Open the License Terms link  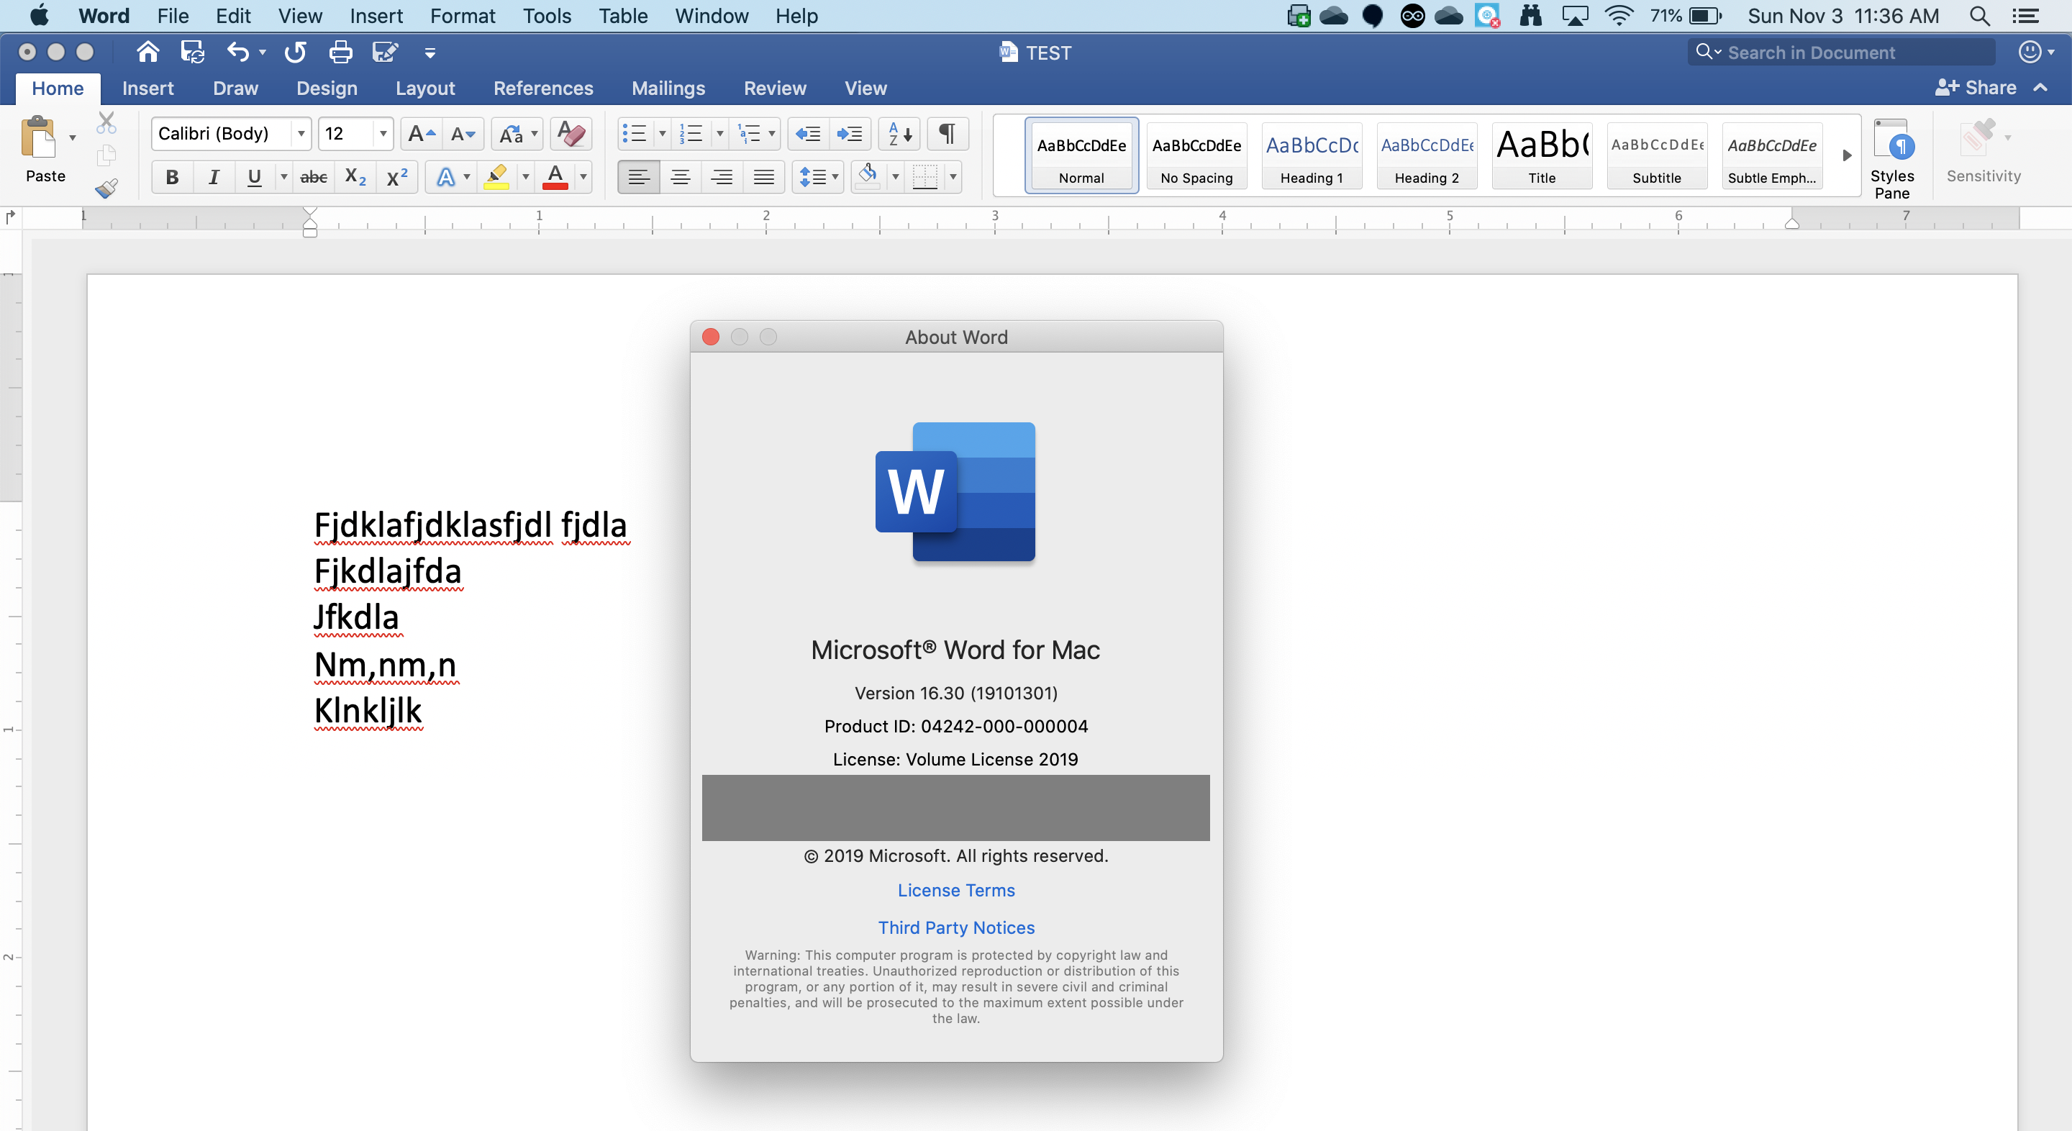click(955, 891)
